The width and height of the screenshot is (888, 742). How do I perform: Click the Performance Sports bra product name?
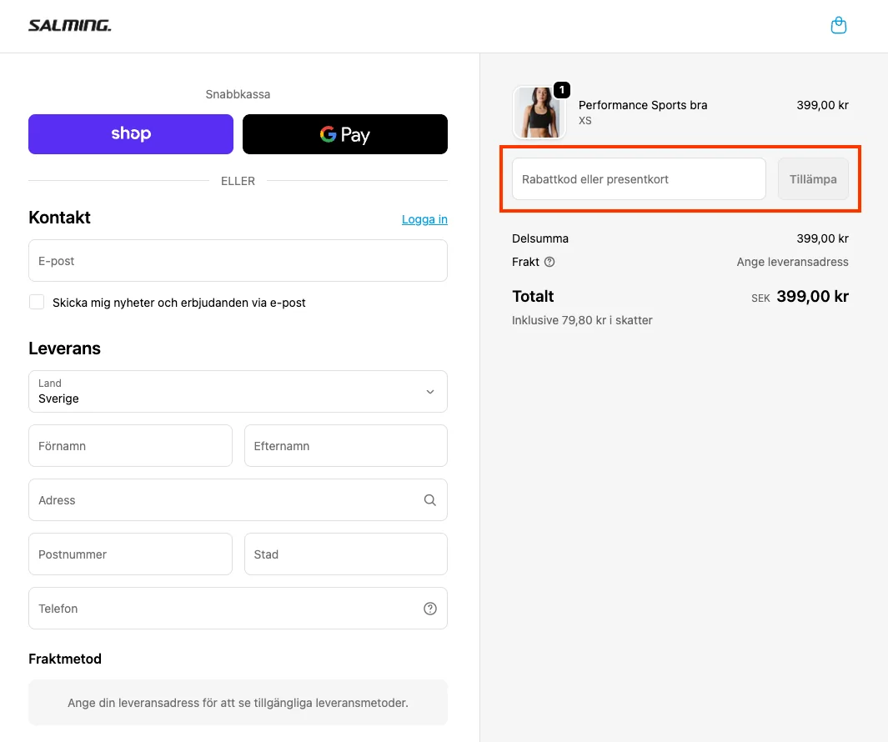pos(643,105)
